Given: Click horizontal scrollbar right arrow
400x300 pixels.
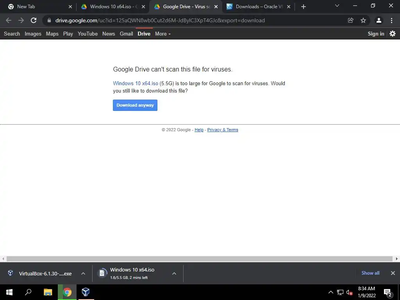Looking at the screenshot, I should click(397, 259).
